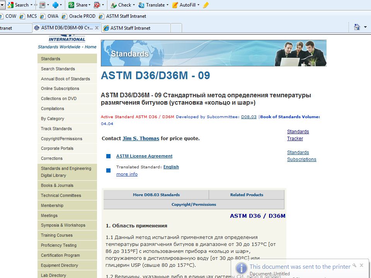Image resolution: width=371 pixels, height=278 pixels.
Task: Click the yellow highlighter icon
Action: pyautogui.click(x=206, y=5)
